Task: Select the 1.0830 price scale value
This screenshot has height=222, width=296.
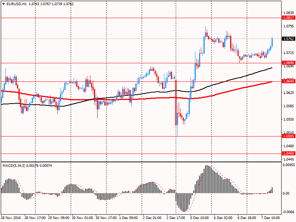Action: pos(289,13)
